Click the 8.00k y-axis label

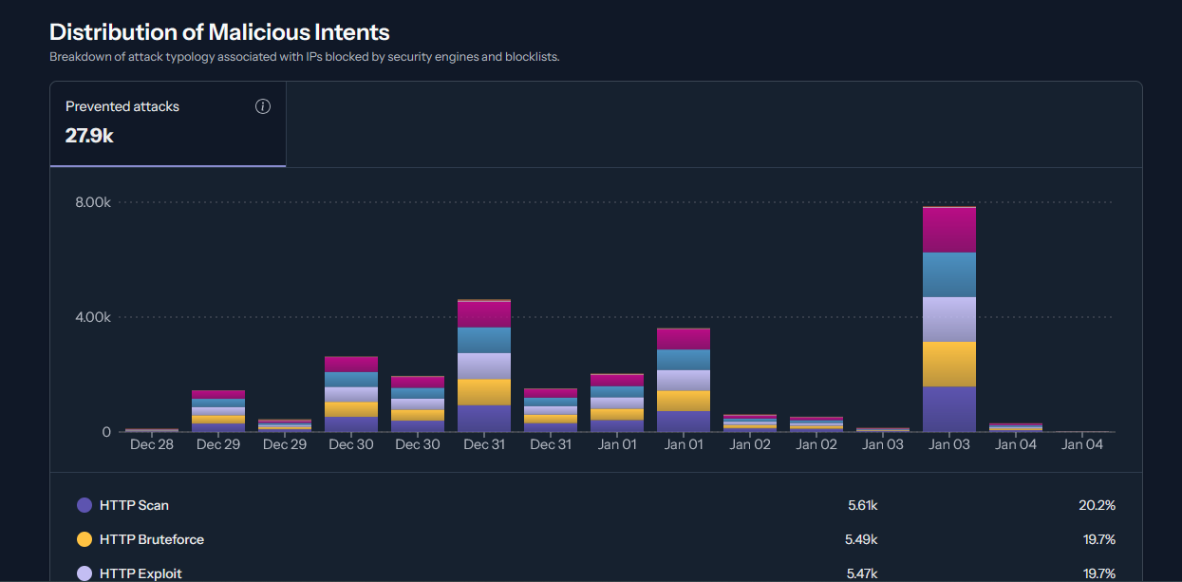[x=93, y=202]
